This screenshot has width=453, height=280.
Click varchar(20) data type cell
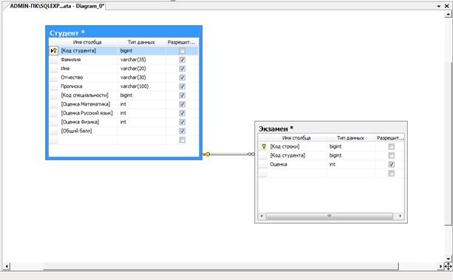pyautogui.click(x=142, y=69)
